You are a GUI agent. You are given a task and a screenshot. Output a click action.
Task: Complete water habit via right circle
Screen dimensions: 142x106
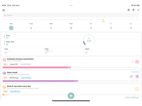coord(137,89)
